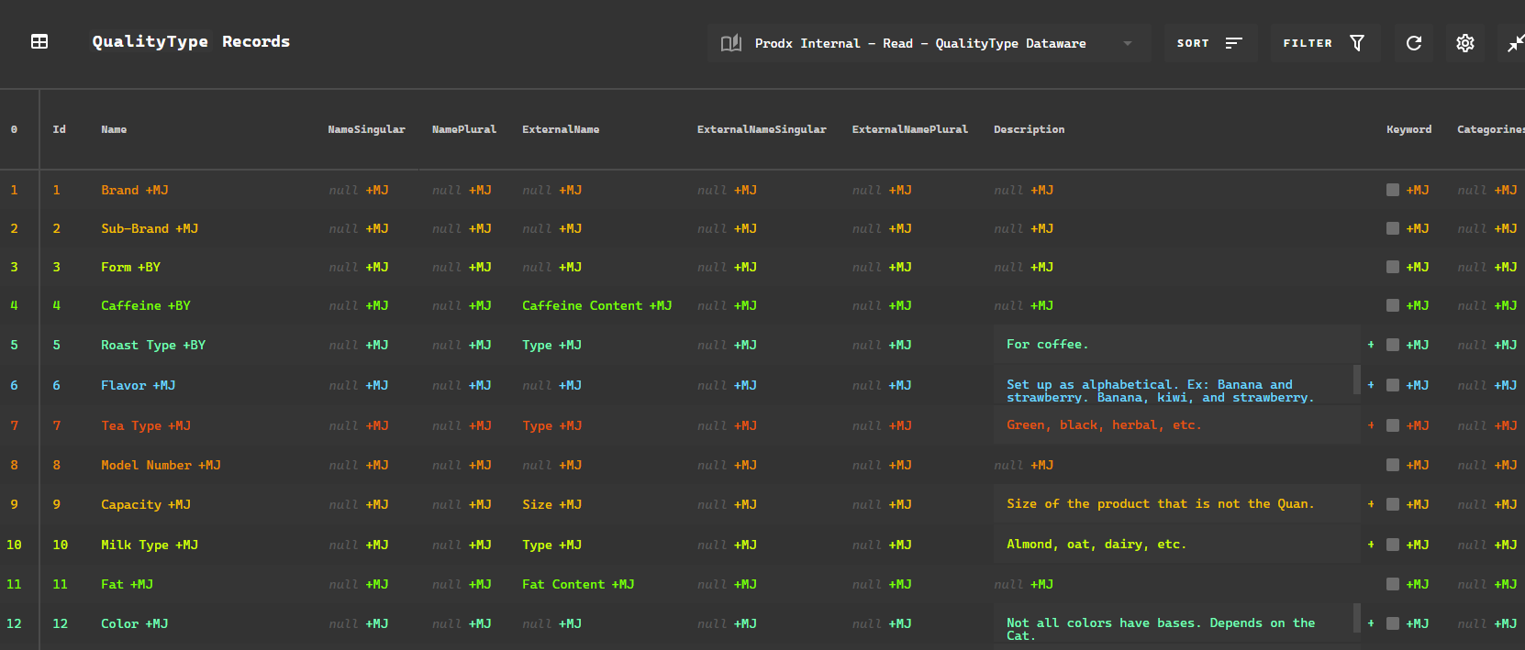Expand the 'Almond, oat, dairy' description plus icon
Image resolution: width=1525 pixels, height=650 pixels.
pyautogui.click(x=1371, y=545)
